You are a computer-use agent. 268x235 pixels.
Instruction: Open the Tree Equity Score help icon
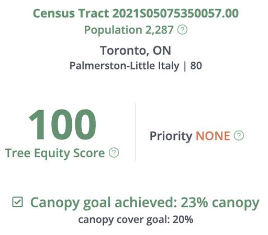tap(114, 153)
